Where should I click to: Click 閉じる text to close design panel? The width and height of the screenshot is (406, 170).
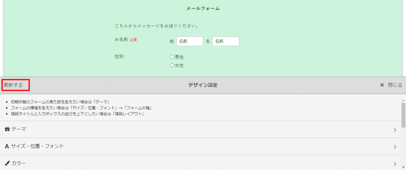coord(395,85)
